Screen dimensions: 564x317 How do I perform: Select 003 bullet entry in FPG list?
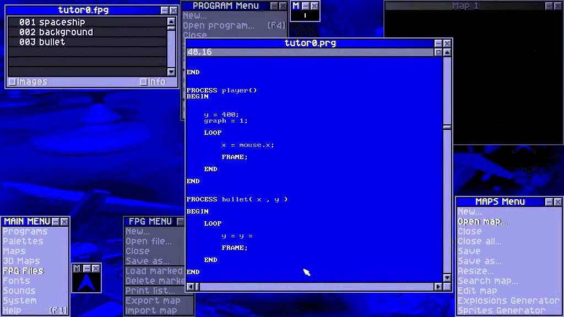pos(87,42)
